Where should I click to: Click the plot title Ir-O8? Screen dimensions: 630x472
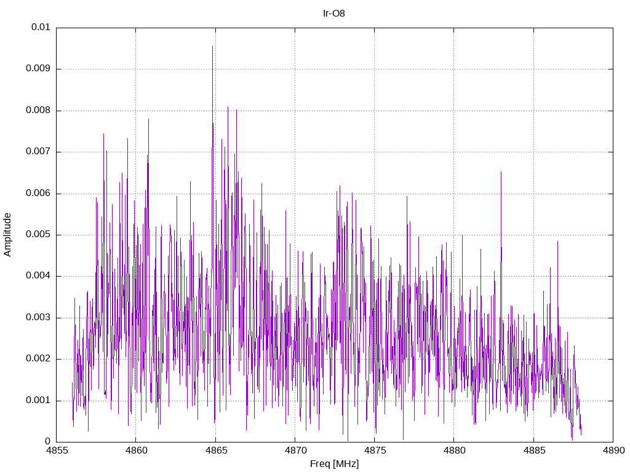coord(334,14)
